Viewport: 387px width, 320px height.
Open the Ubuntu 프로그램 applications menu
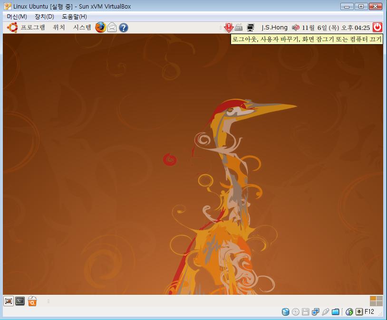33,28
